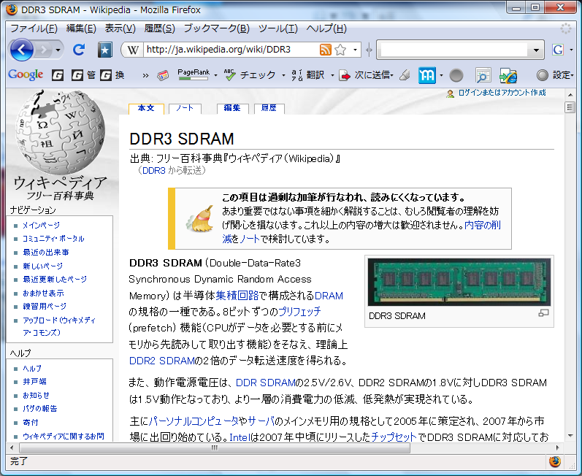Open the PageRank dropdown arrow

coord(215,76)
